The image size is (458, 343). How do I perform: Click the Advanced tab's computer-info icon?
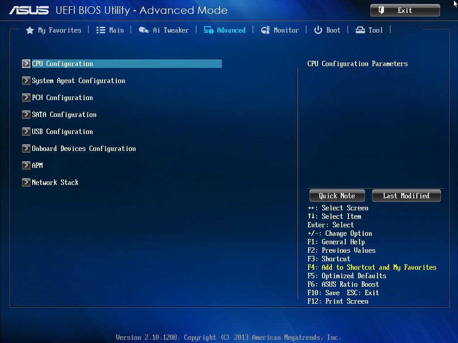point(208,30)
